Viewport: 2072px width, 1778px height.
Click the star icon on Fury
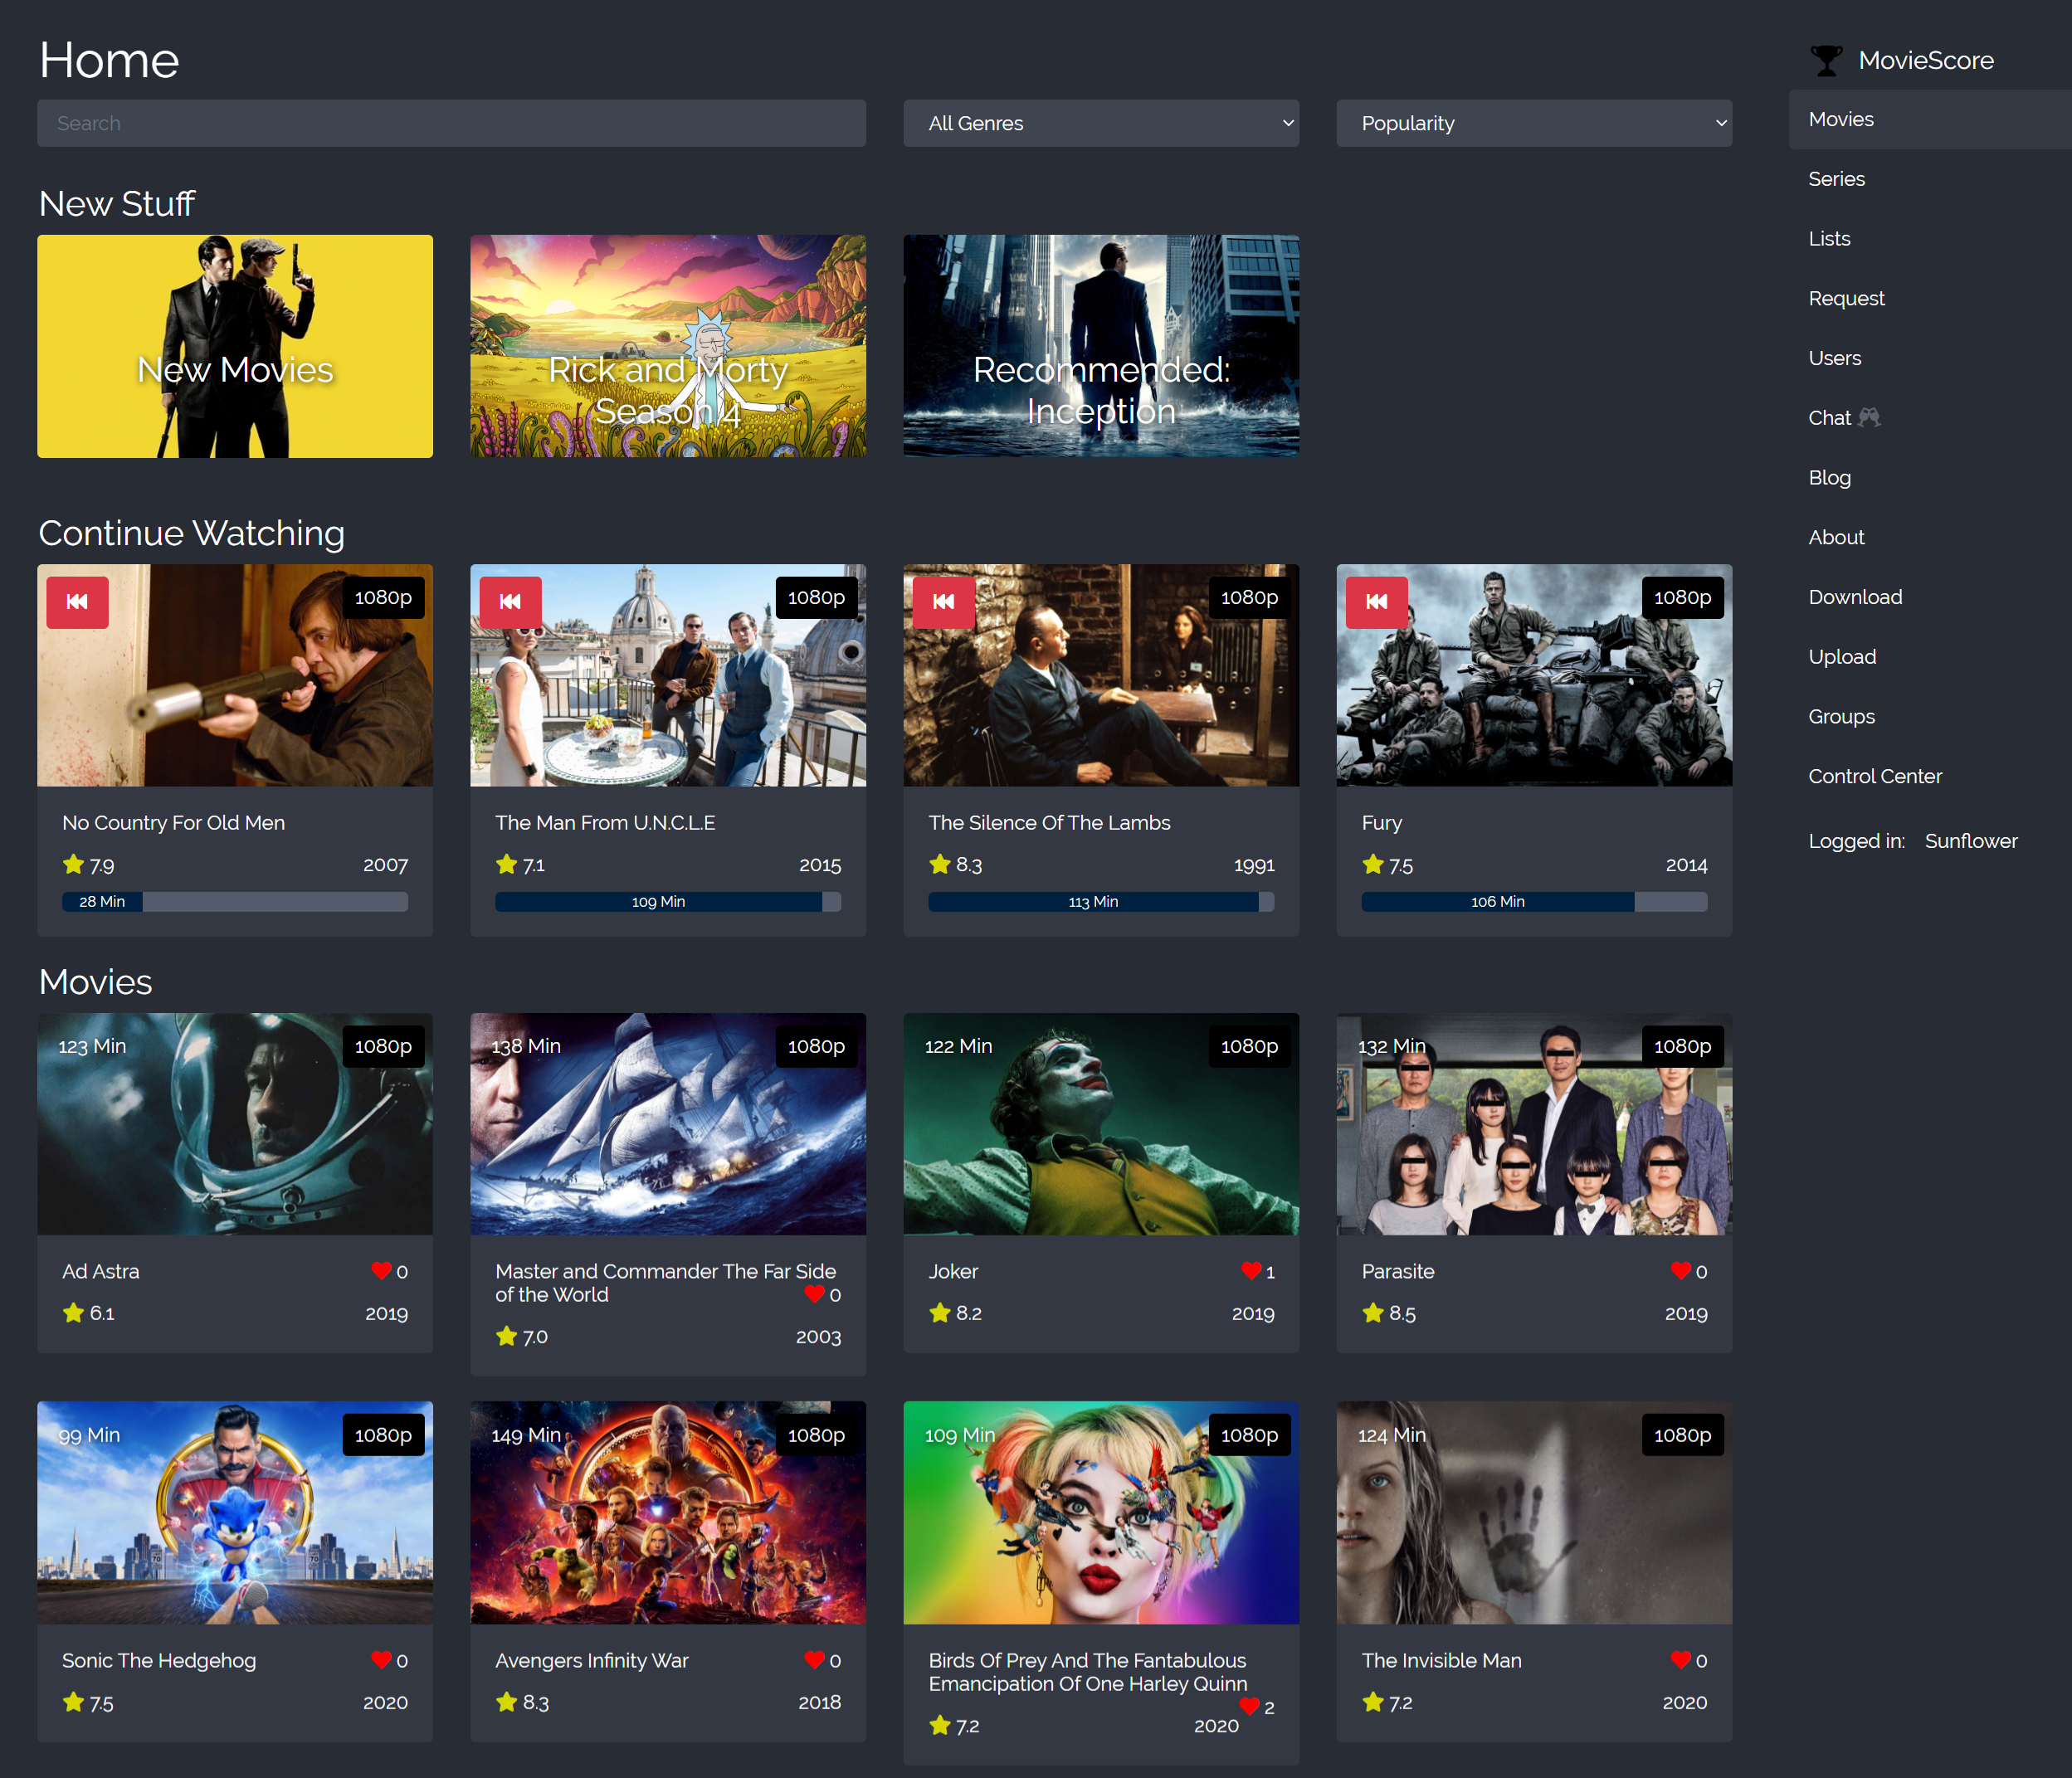(x=1372, y=864)
